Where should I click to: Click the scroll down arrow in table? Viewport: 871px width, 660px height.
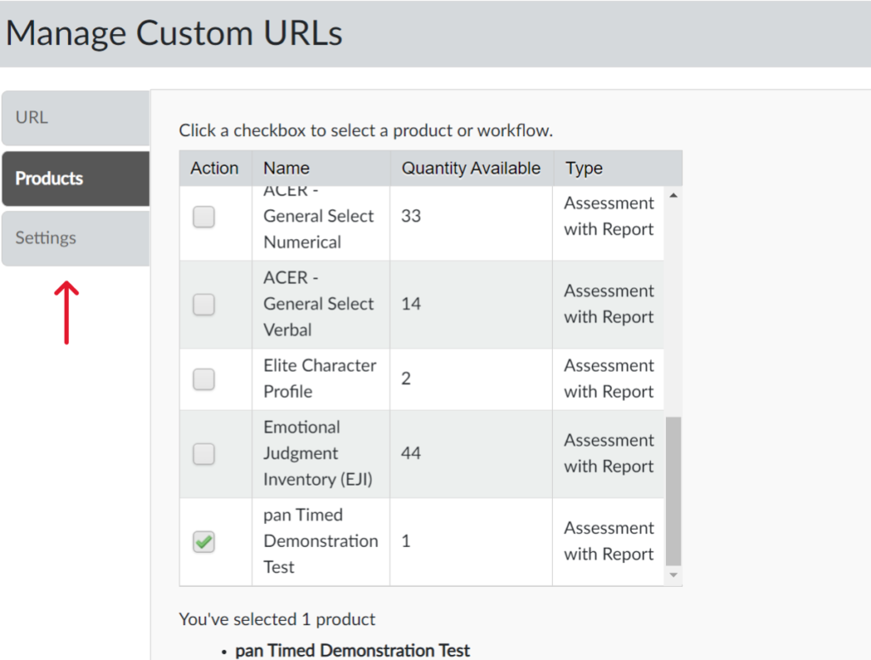point(674,576)
